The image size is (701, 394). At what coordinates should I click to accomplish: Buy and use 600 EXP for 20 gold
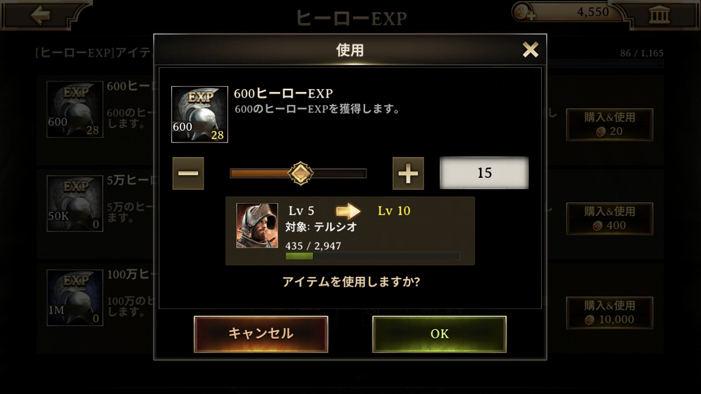(x=610, y=124)
